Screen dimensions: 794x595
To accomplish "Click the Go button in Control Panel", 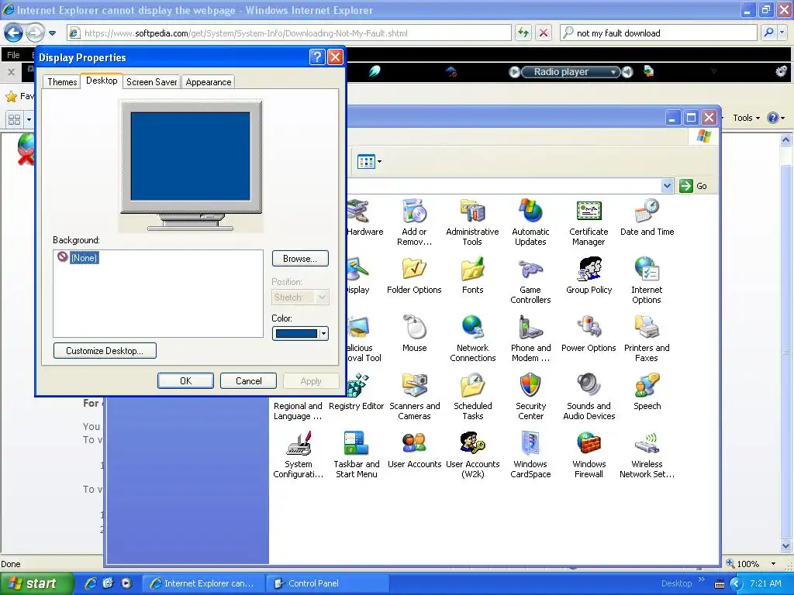I will (694, 186).
